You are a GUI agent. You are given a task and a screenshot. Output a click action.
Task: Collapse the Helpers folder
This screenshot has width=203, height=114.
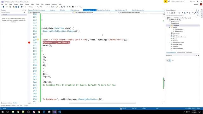[169, 28]
